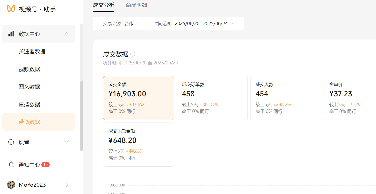Click the +2.3% growth figure
This screenshot has width=376, height=194.
(353, 104)
